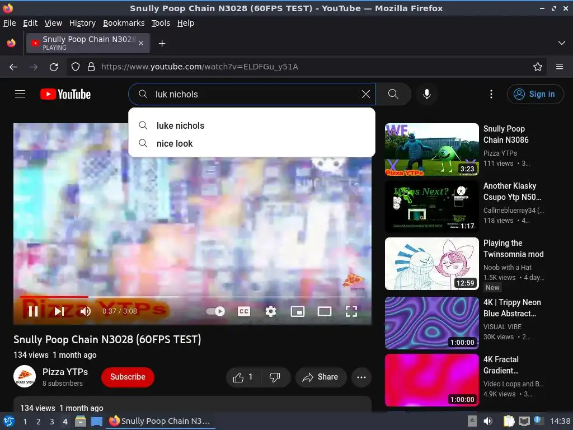Skip to the next video
Screen dimensions: 573x430
(59, 311)
